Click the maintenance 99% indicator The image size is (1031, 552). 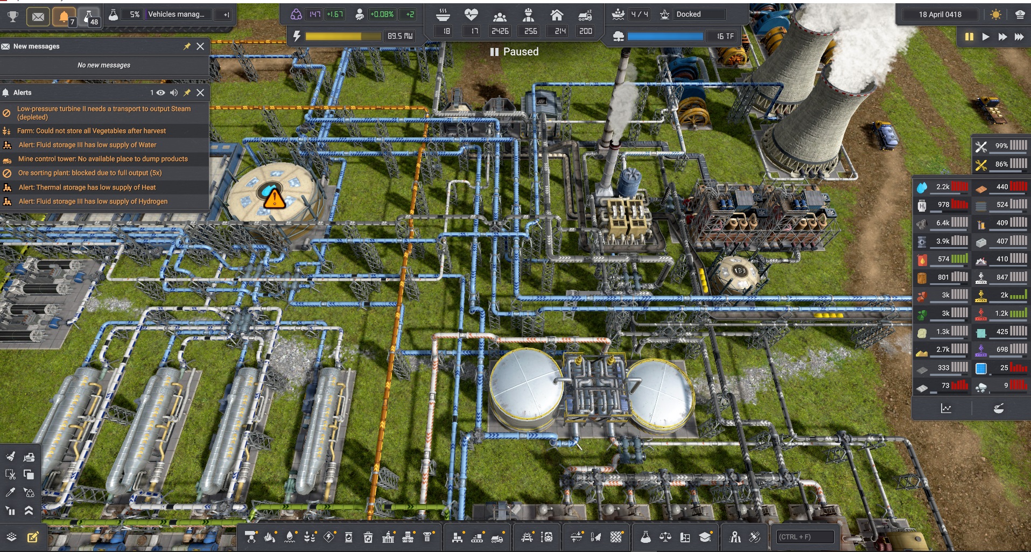coord(1001,145)
